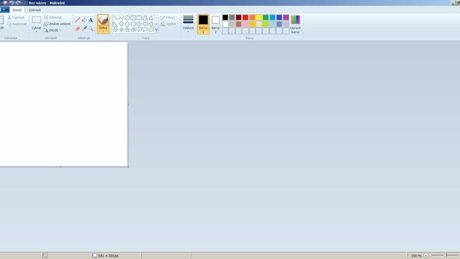This screenshot has width=460, height=259.
Task: Switch to the Zobrazit tab
Action: coord(35,10)
